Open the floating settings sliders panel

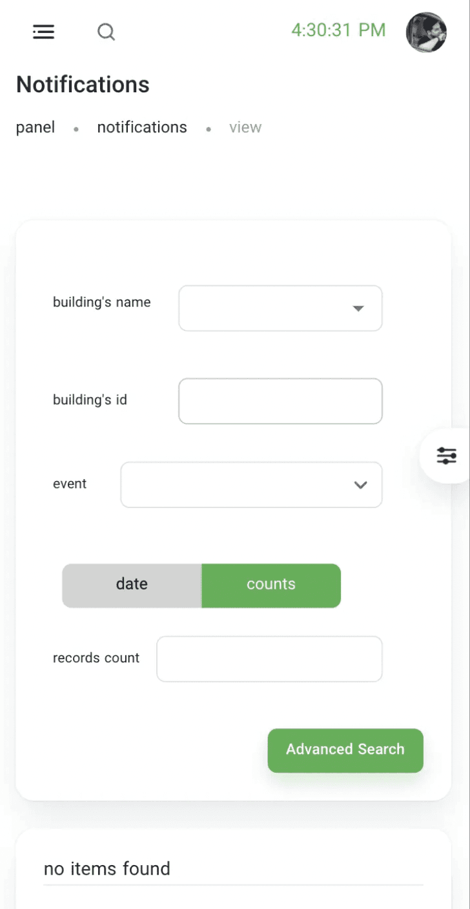click(446, 456)
